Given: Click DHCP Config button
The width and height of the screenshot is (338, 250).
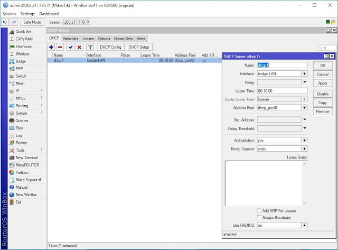Looking at the screenshot, I should (110, 47).
